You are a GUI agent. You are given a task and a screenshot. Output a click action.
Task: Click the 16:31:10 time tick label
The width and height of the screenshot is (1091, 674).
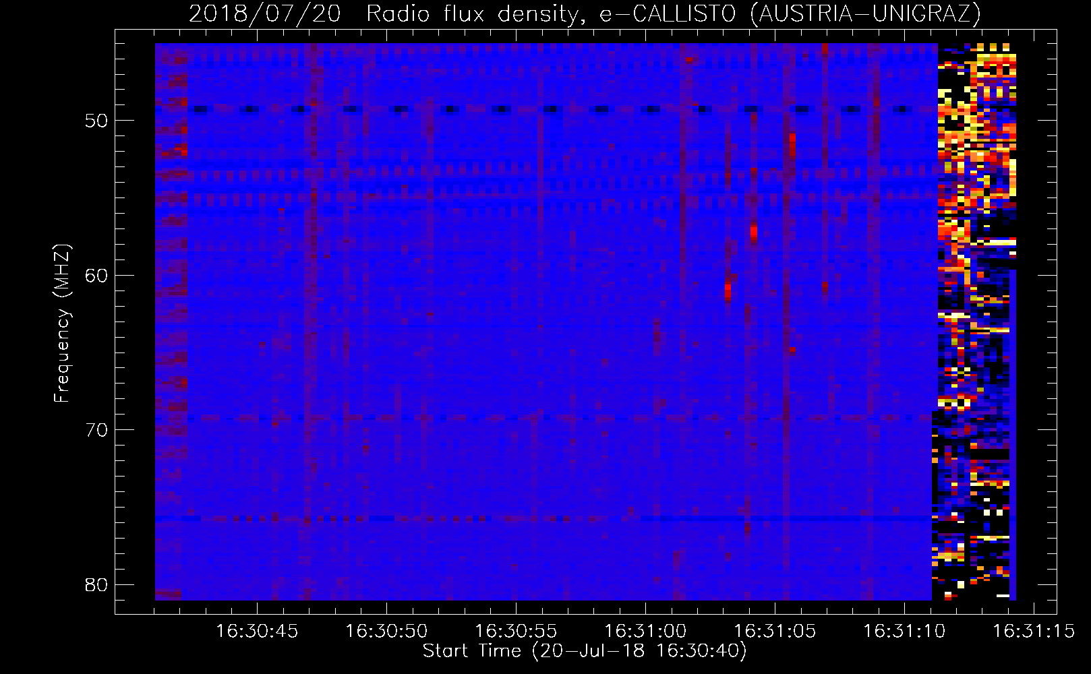(904, 632)
